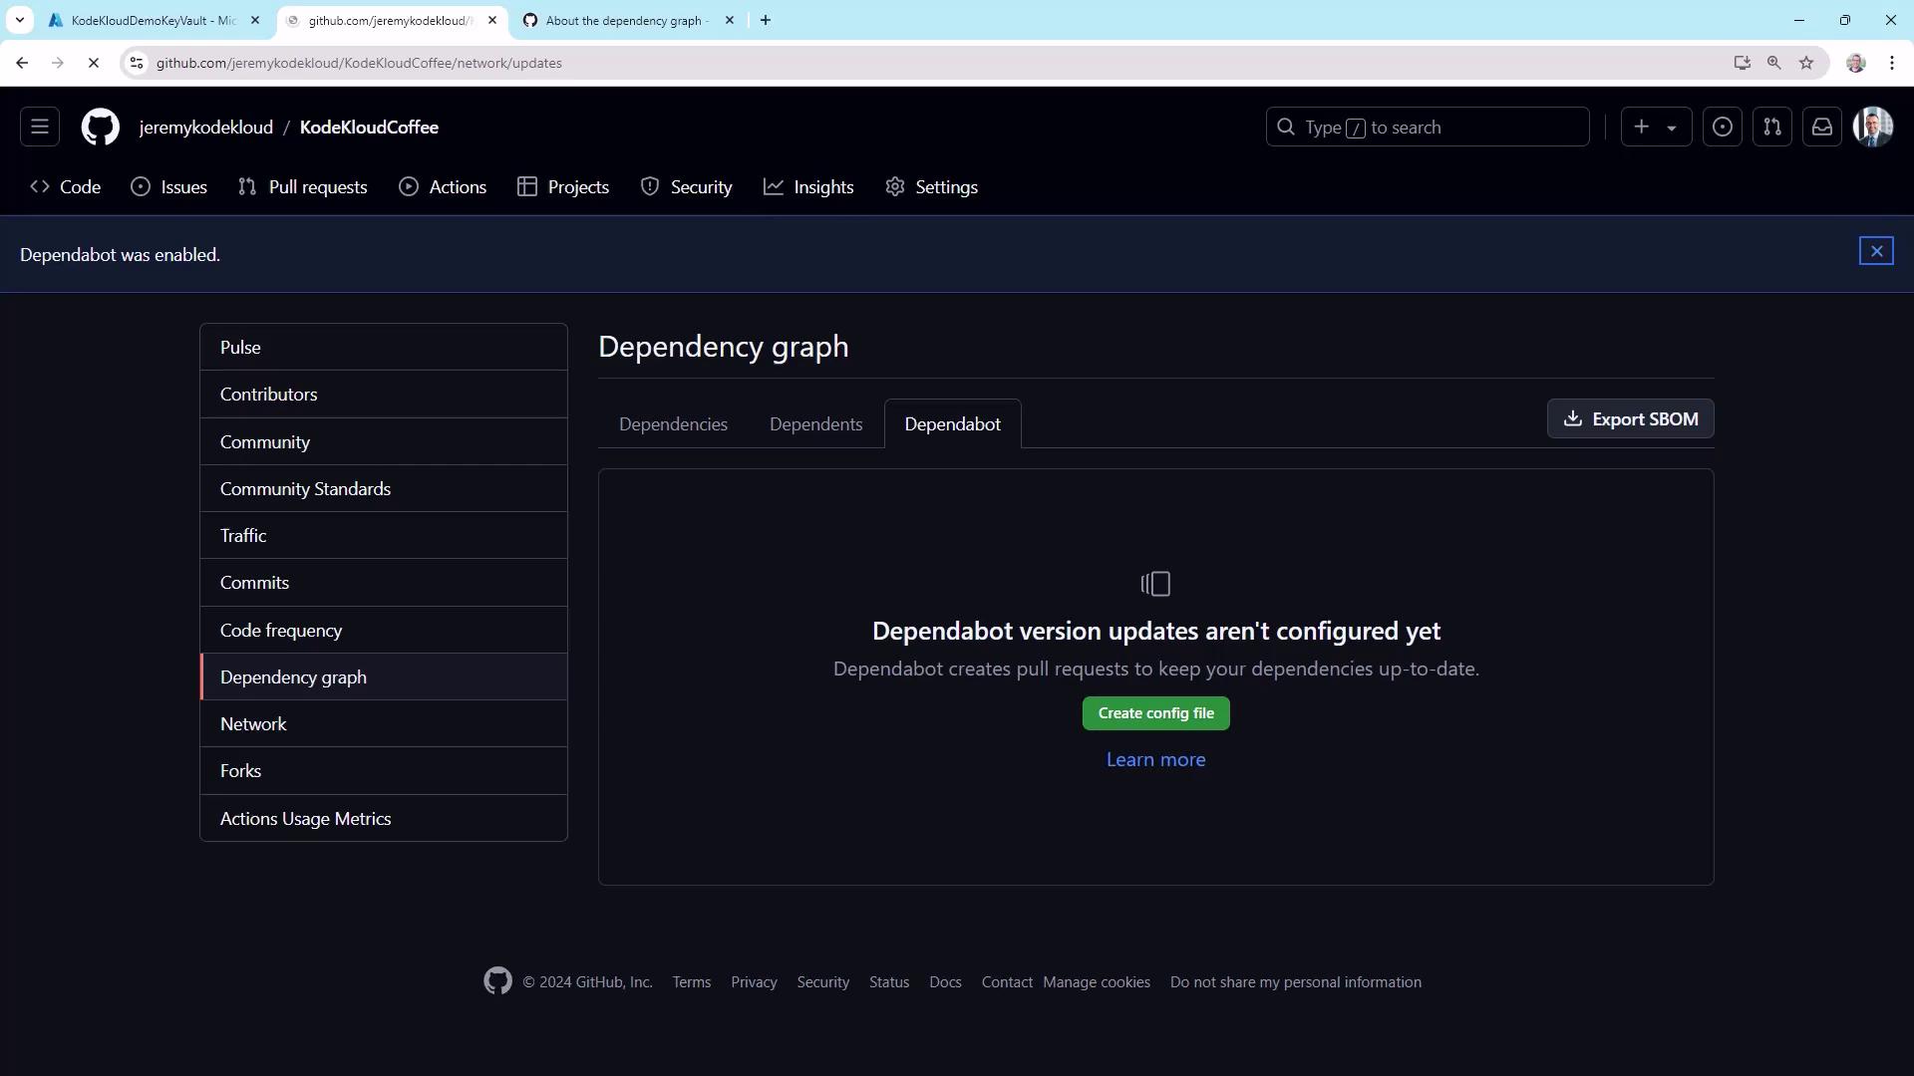
Task: Open the notifications inbox icon
Action: pos(1821,127)
